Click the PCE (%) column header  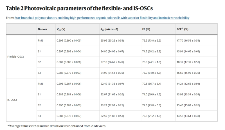(182, 29)
